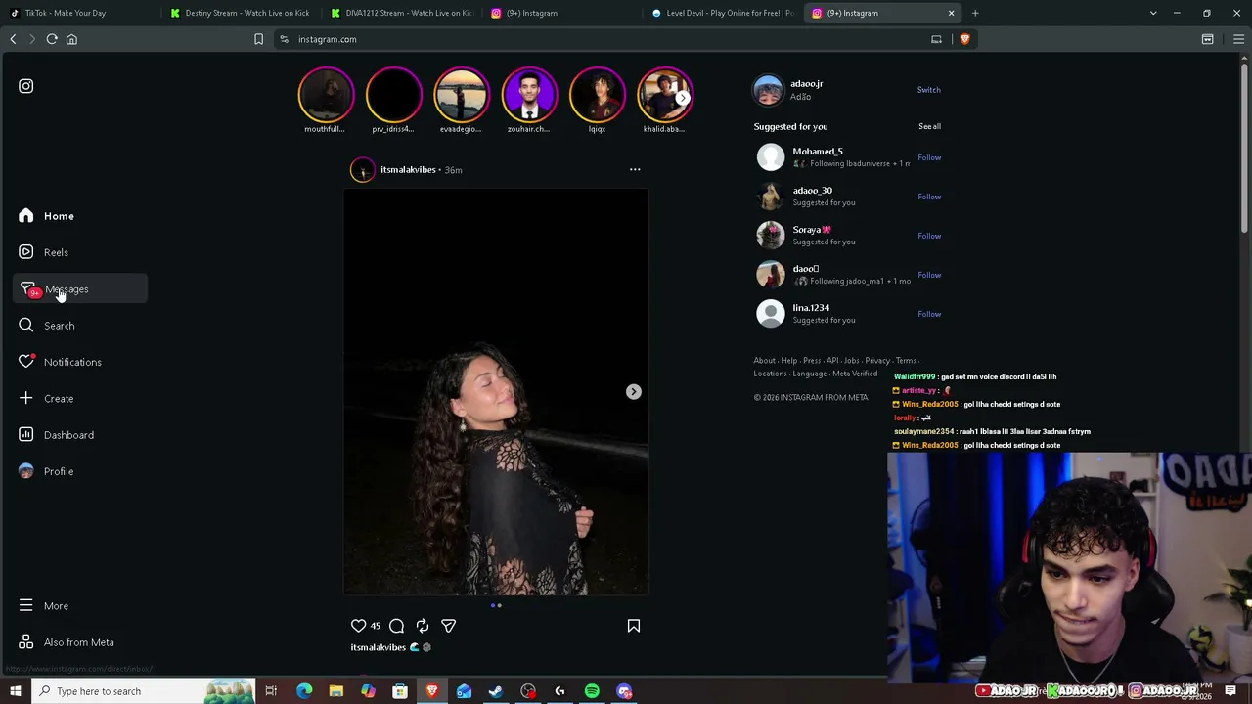This screenshot has width=1252, height=704.
Task: Click the browser home button
Action: (x=71, y=39)
